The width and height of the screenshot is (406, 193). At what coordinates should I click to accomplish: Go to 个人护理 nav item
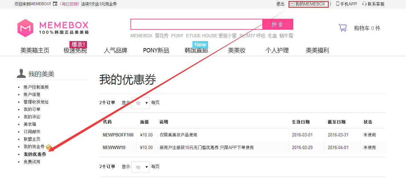click(277, 50)
